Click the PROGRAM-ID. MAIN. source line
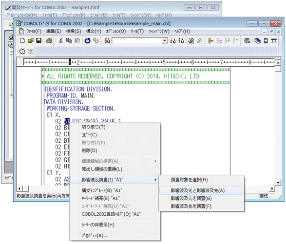 [71, 95]
